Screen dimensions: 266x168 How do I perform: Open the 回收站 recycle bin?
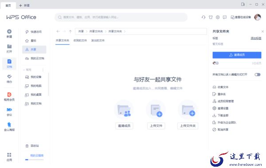tap(34, 146)
